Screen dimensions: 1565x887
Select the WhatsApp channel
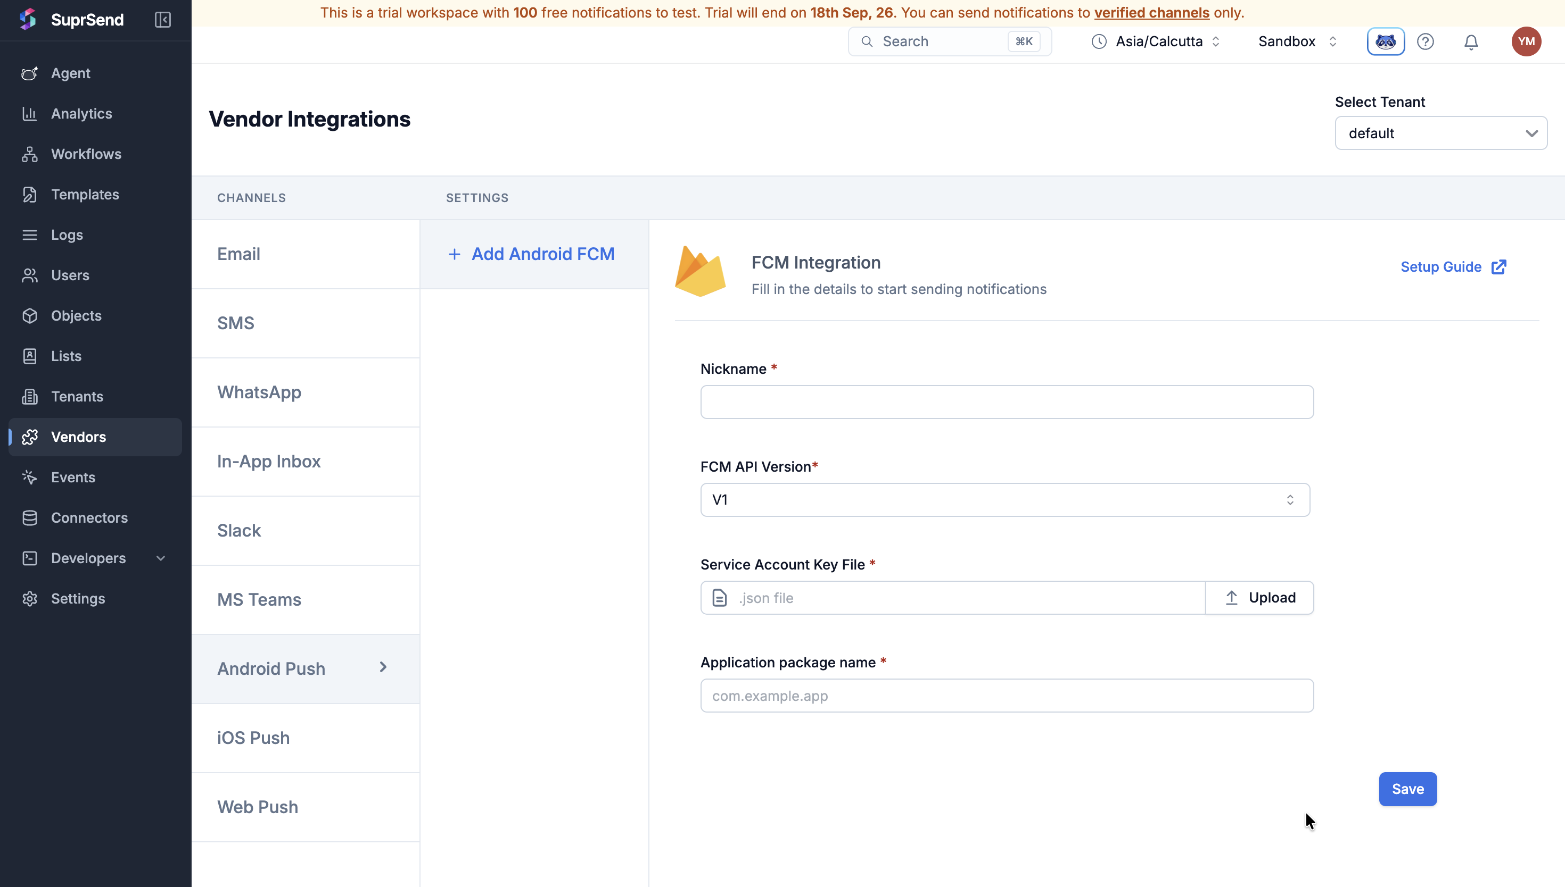pos(306,392)
